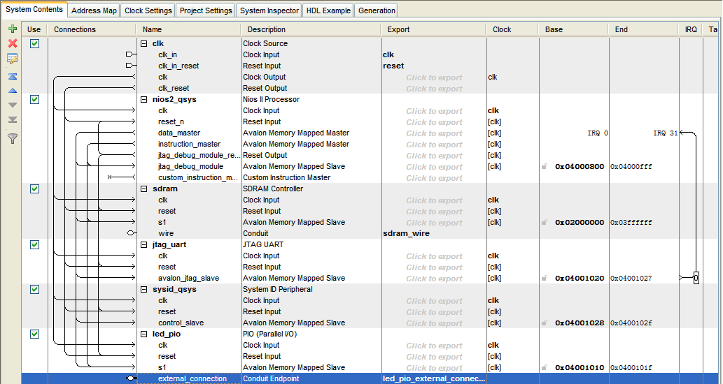The image size is (723, 384).
Task: Click the funnel filter icon
Action: coord(13,138)
